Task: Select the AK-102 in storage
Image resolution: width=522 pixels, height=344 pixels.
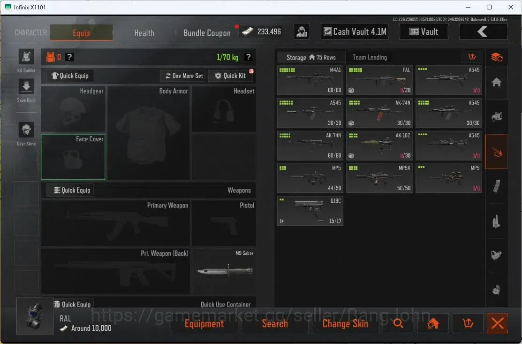Action: 379,145
